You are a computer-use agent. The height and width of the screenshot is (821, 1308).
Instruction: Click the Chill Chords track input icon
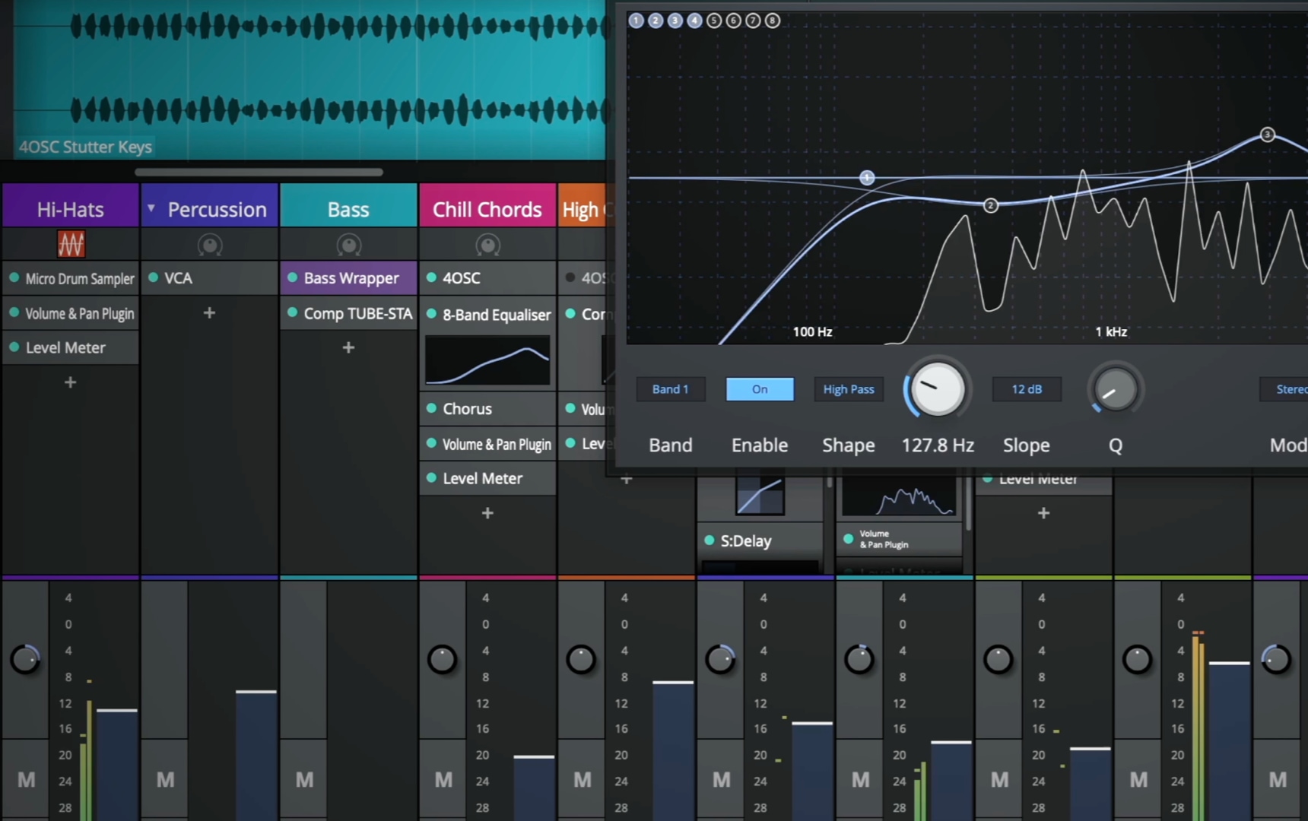click(488, 245)
